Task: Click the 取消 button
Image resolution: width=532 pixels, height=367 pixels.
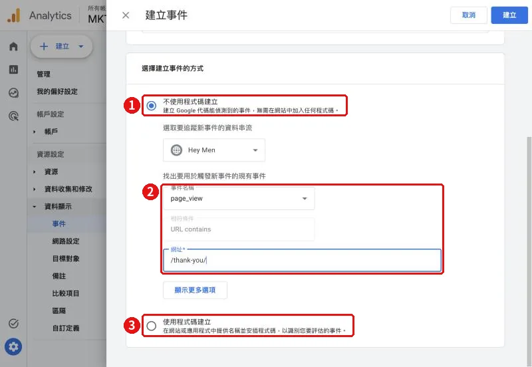Action: tap(469, 15)
